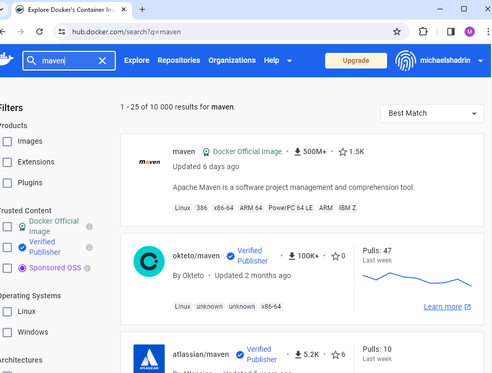The width and height of the screenshot is (492, 373).
Task: Bookmark this page with the star icon
Action: click(397, 32)
